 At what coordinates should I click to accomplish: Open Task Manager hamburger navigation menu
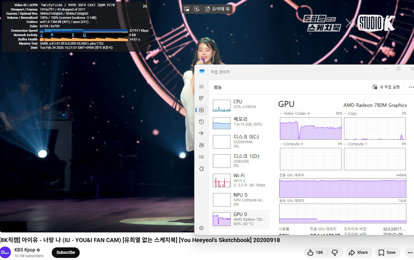click(201, 87)
